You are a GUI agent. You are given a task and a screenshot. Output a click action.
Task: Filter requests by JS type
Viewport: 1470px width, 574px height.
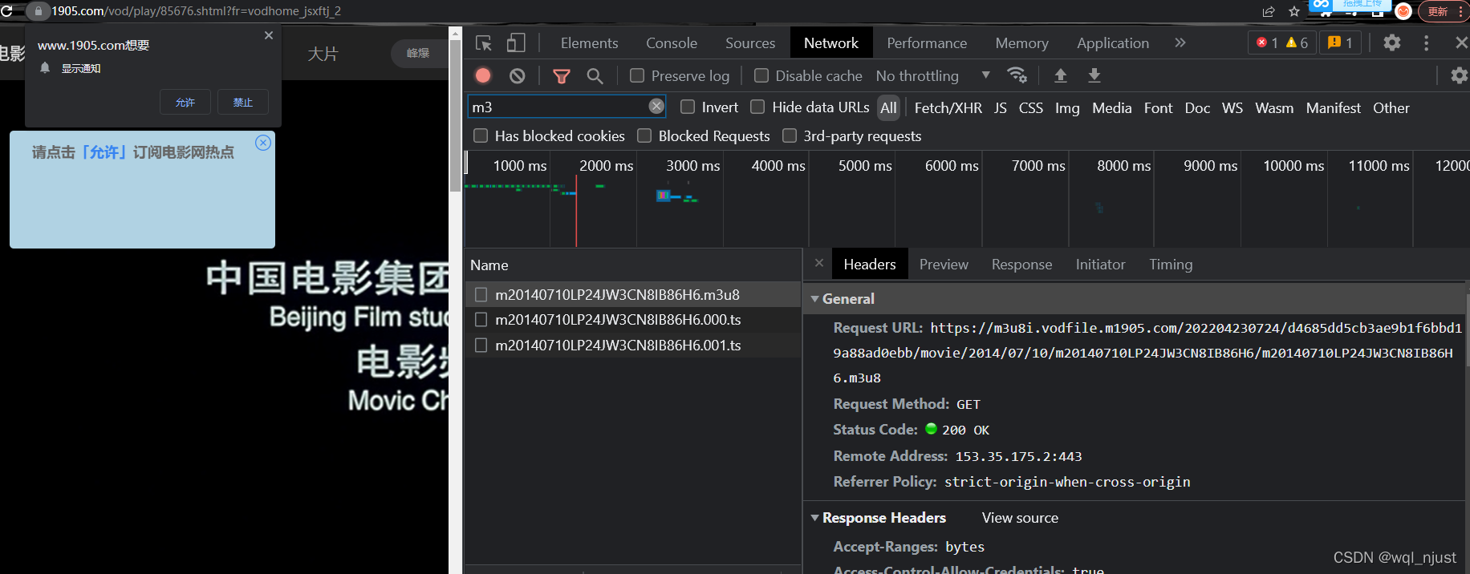coord(1000,107)
